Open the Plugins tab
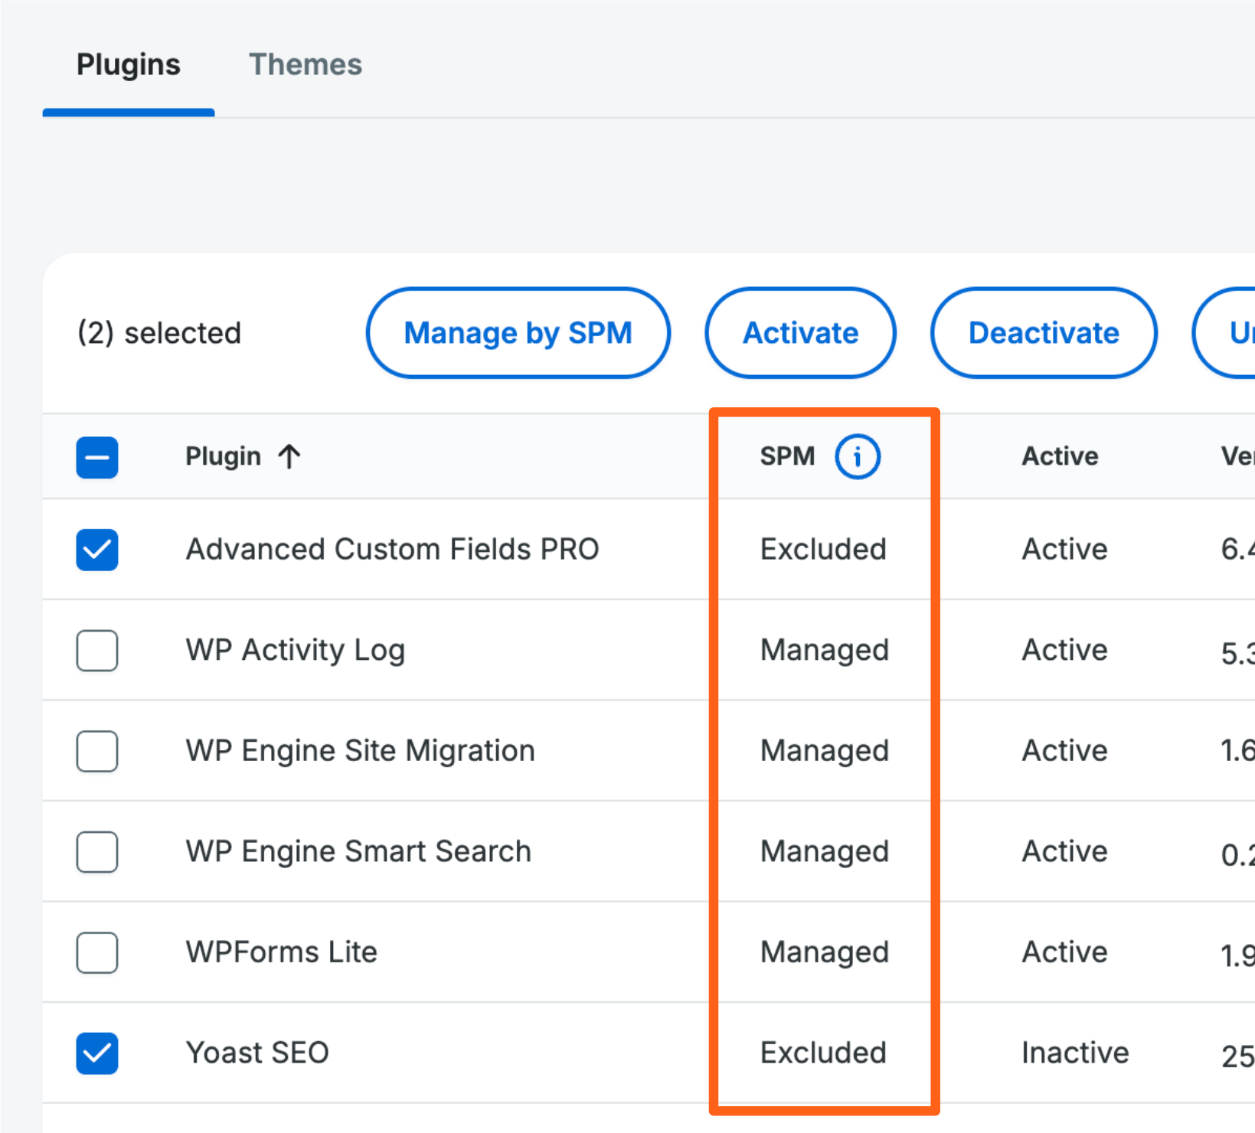The height and width of the screenshot is (1133, 1255). [129, 65]
